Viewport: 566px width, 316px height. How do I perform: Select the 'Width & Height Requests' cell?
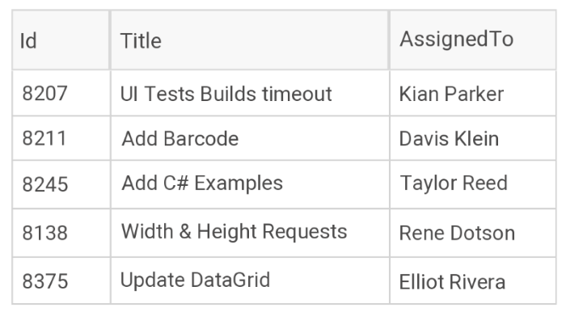[x=250, y=233]
